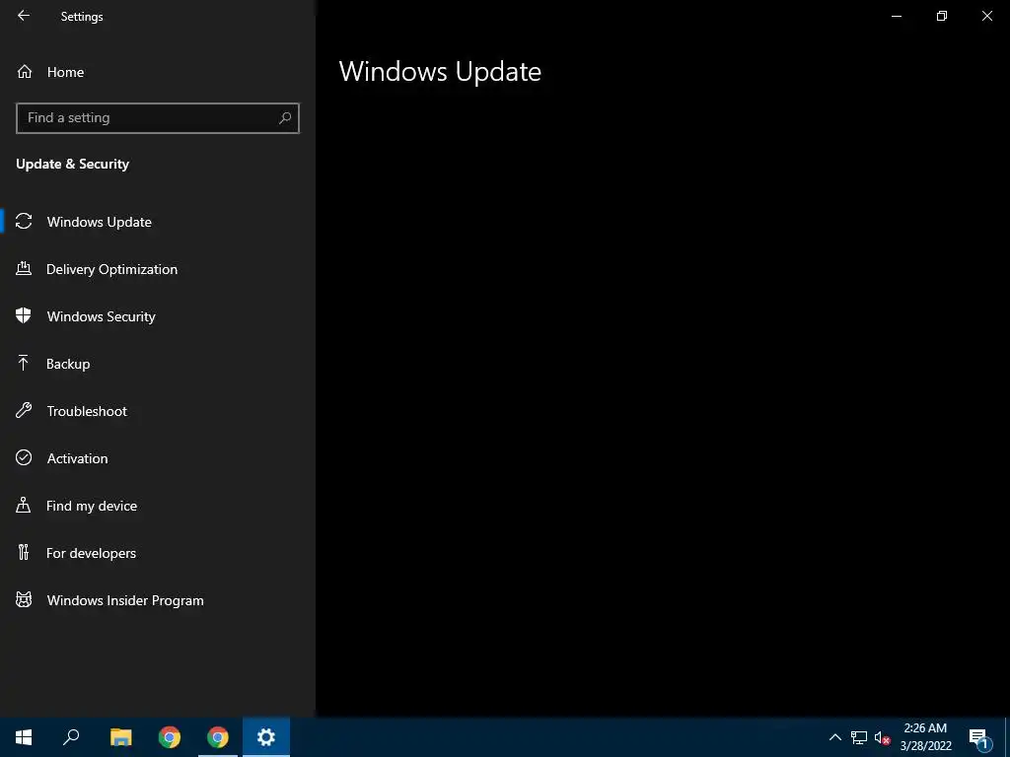Image resolution: width=1010 pixels, height=757 pixels.
Task: Click the Troubleshoot wrench icon
Action: pos(24,411)
